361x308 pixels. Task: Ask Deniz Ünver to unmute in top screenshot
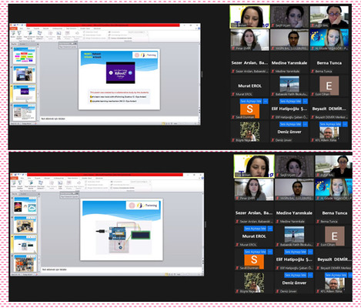click(x=290, y=124)
